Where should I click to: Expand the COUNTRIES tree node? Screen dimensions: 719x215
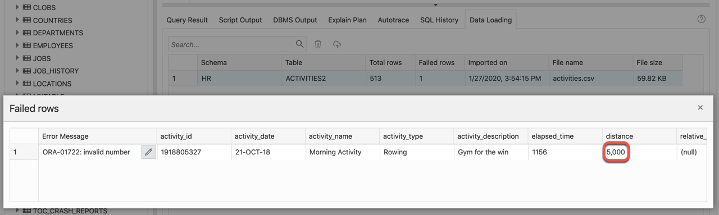[x=17, y=20]
